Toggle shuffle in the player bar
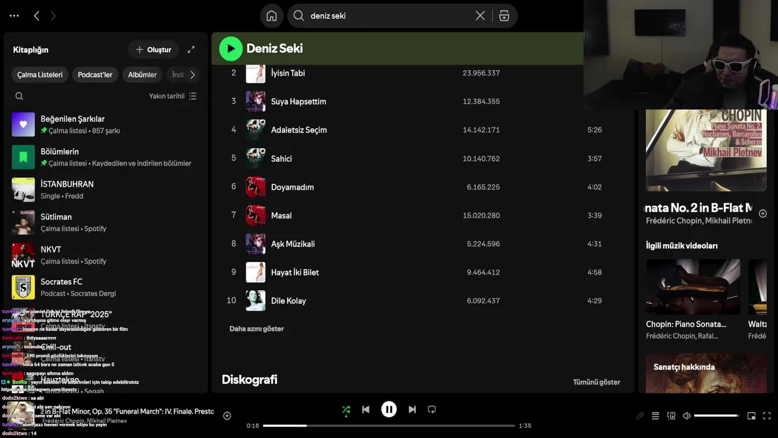This screenshot has height=438, width=778. tap(346, 410)
